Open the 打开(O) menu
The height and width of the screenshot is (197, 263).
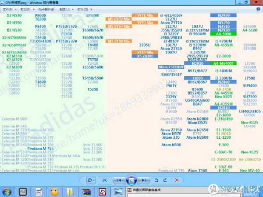point(85,9)
